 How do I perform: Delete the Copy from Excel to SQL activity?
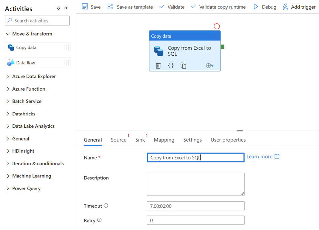pyautogui.click(x=158, y=65)
